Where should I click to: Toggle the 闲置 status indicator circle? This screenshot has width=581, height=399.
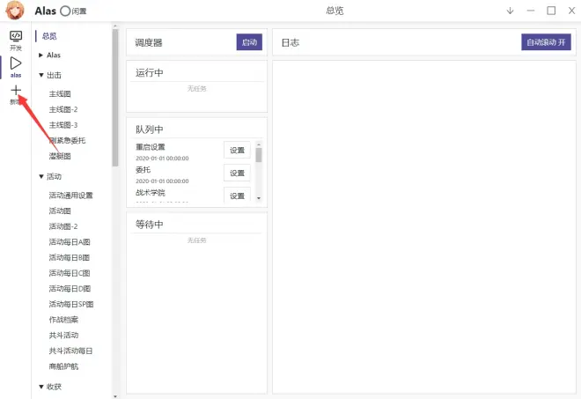click(65, 11)
